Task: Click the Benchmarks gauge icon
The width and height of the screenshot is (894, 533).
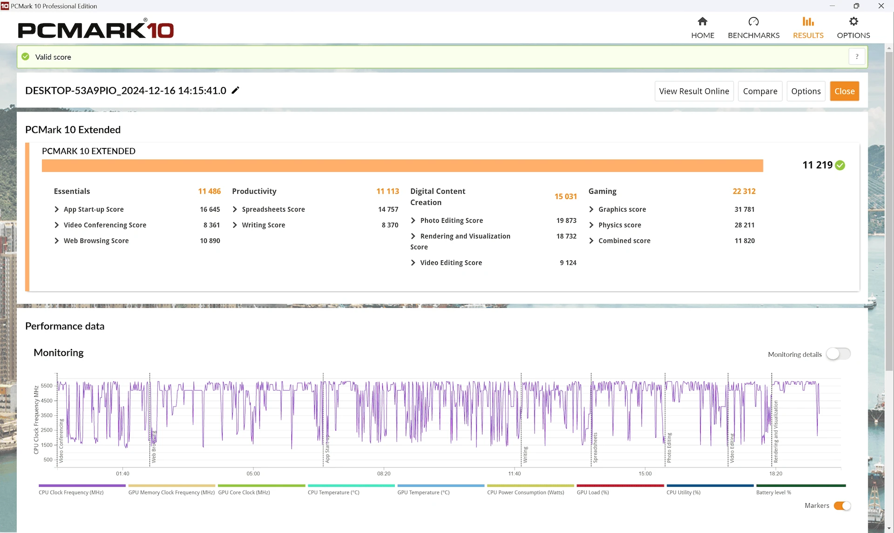Action: click(753, 21)
